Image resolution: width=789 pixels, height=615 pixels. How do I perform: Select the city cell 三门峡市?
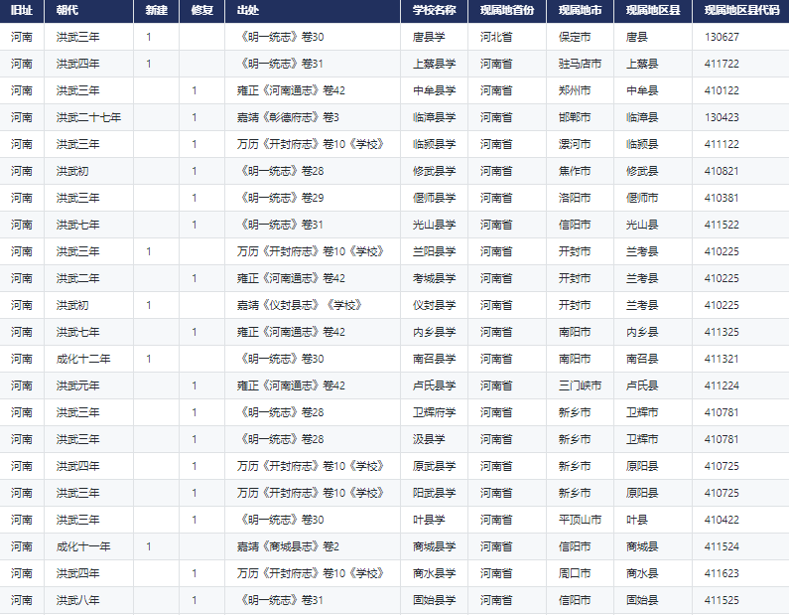[x=581, y=385]
